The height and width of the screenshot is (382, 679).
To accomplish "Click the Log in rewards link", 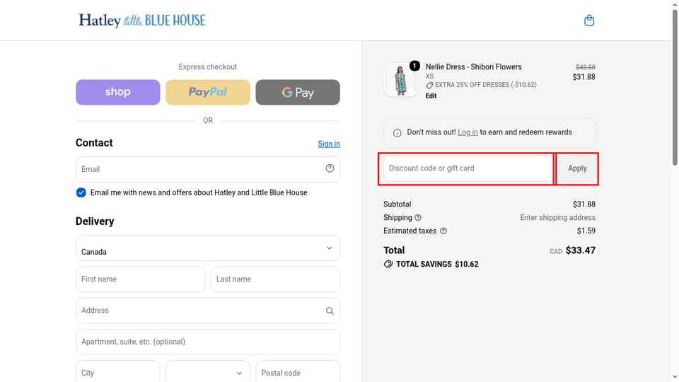I will point(468,132).
